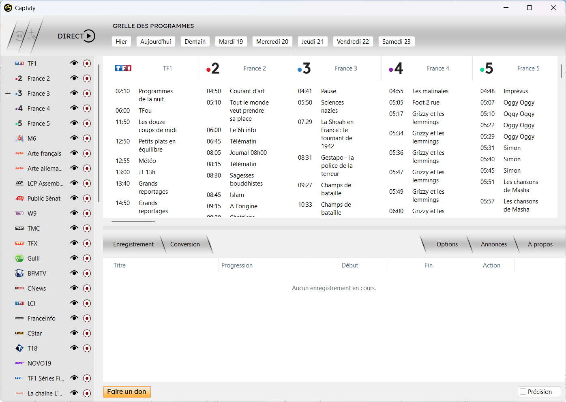Show program grid for Samedi 23
Screen dimensions: 566x402
click(x=397, y=41)
